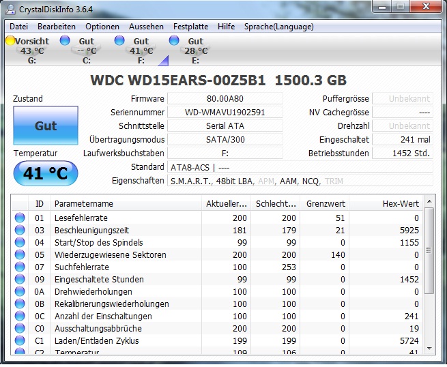Click the vertical scrollbar thumb of the SMART list
The width and height of the screenshot is (447, 367).
click(x=429, y=251)
